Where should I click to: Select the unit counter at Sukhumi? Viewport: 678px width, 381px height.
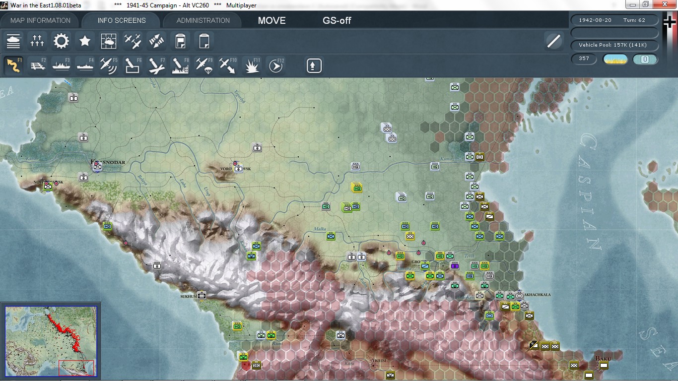coord(202,295)
